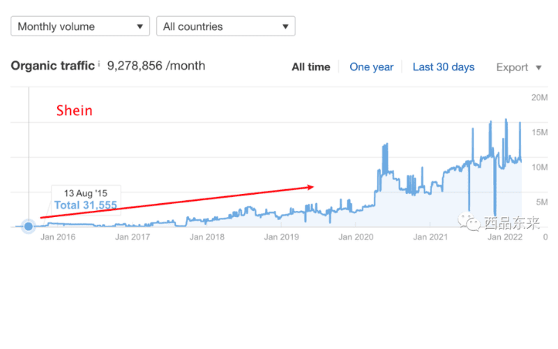Click the Jan 2022 axis label

504,237
